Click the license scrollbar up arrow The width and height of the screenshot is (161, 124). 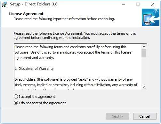[x=144, y=47]
